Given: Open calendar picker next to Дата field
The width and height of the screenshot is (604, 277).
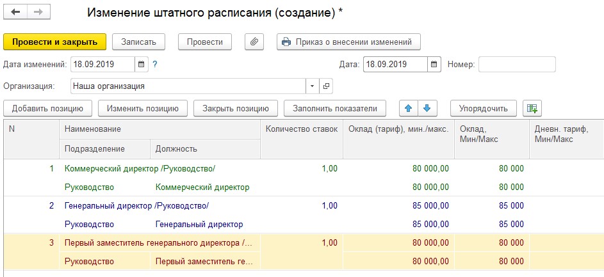Looking at the screenshot, I should click(434, 65).
